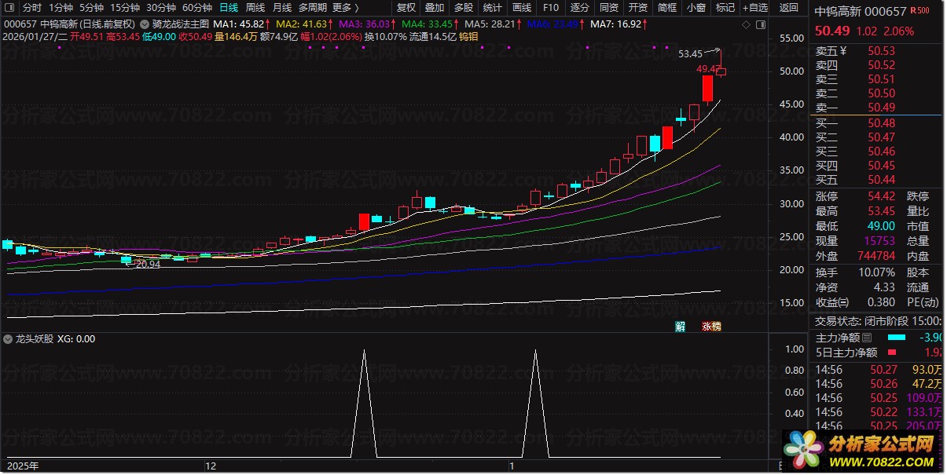The width and height of the screenshot is (947, 475).
Task: Click the 统计 statistics button
Action: tap(493, 7)
